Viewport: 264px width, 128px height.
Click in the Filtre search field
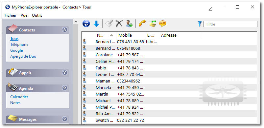pos(230,24)
